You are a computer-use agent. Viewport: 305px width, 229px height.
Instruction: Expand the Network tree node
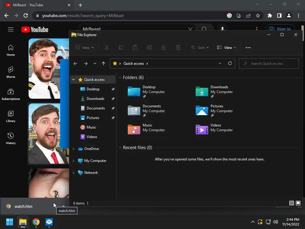click(74, 173)
